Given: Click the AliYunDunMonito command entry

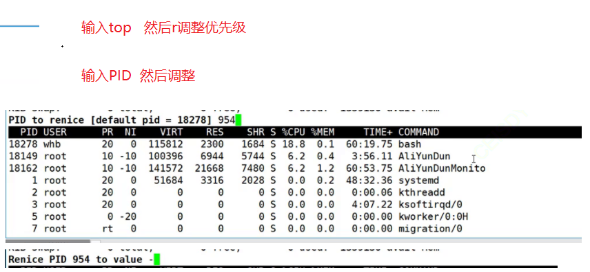Looking at the screenshot, I should tap(442, 168).
